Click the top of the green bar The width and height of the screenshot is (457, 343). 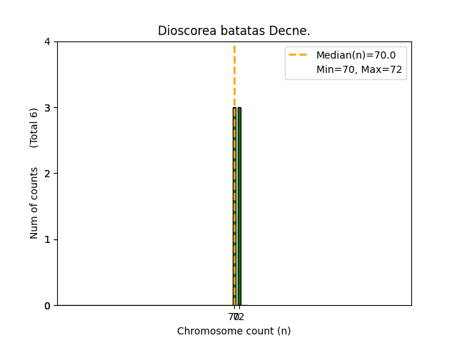tap(239, 109)
